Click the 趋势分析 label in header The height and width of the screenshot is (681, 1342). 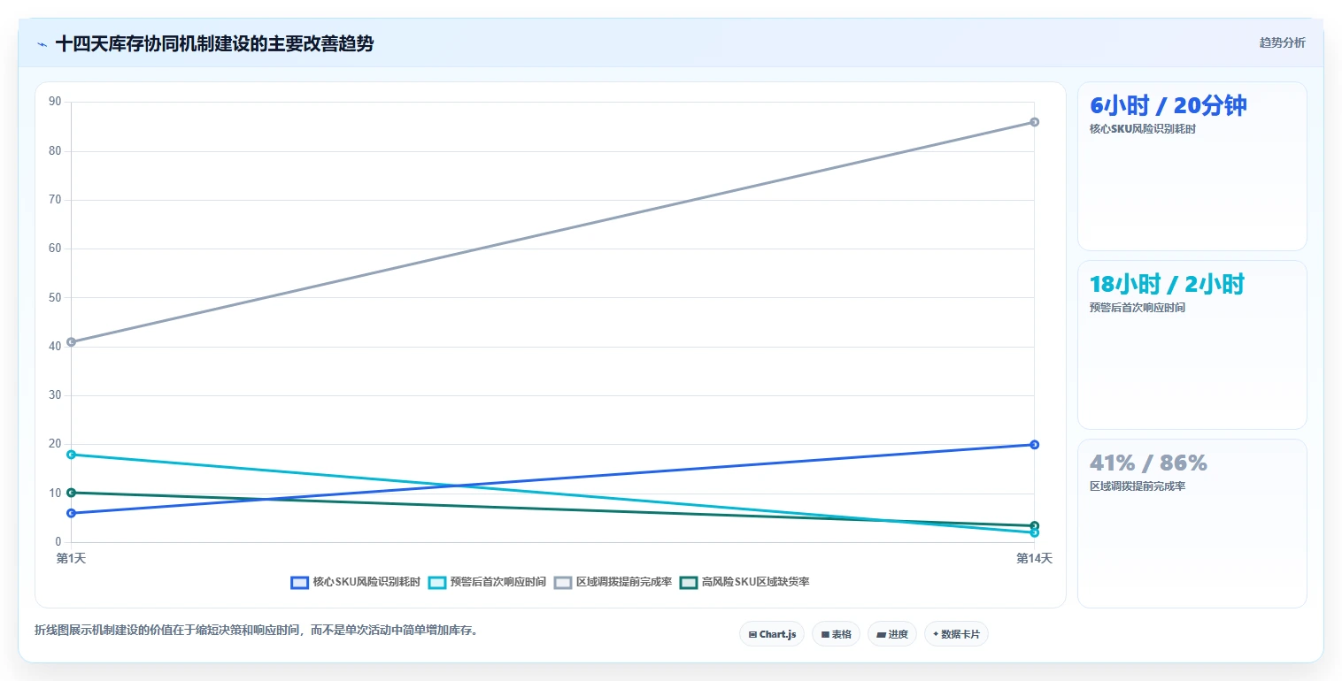(x=1282, y=42)
